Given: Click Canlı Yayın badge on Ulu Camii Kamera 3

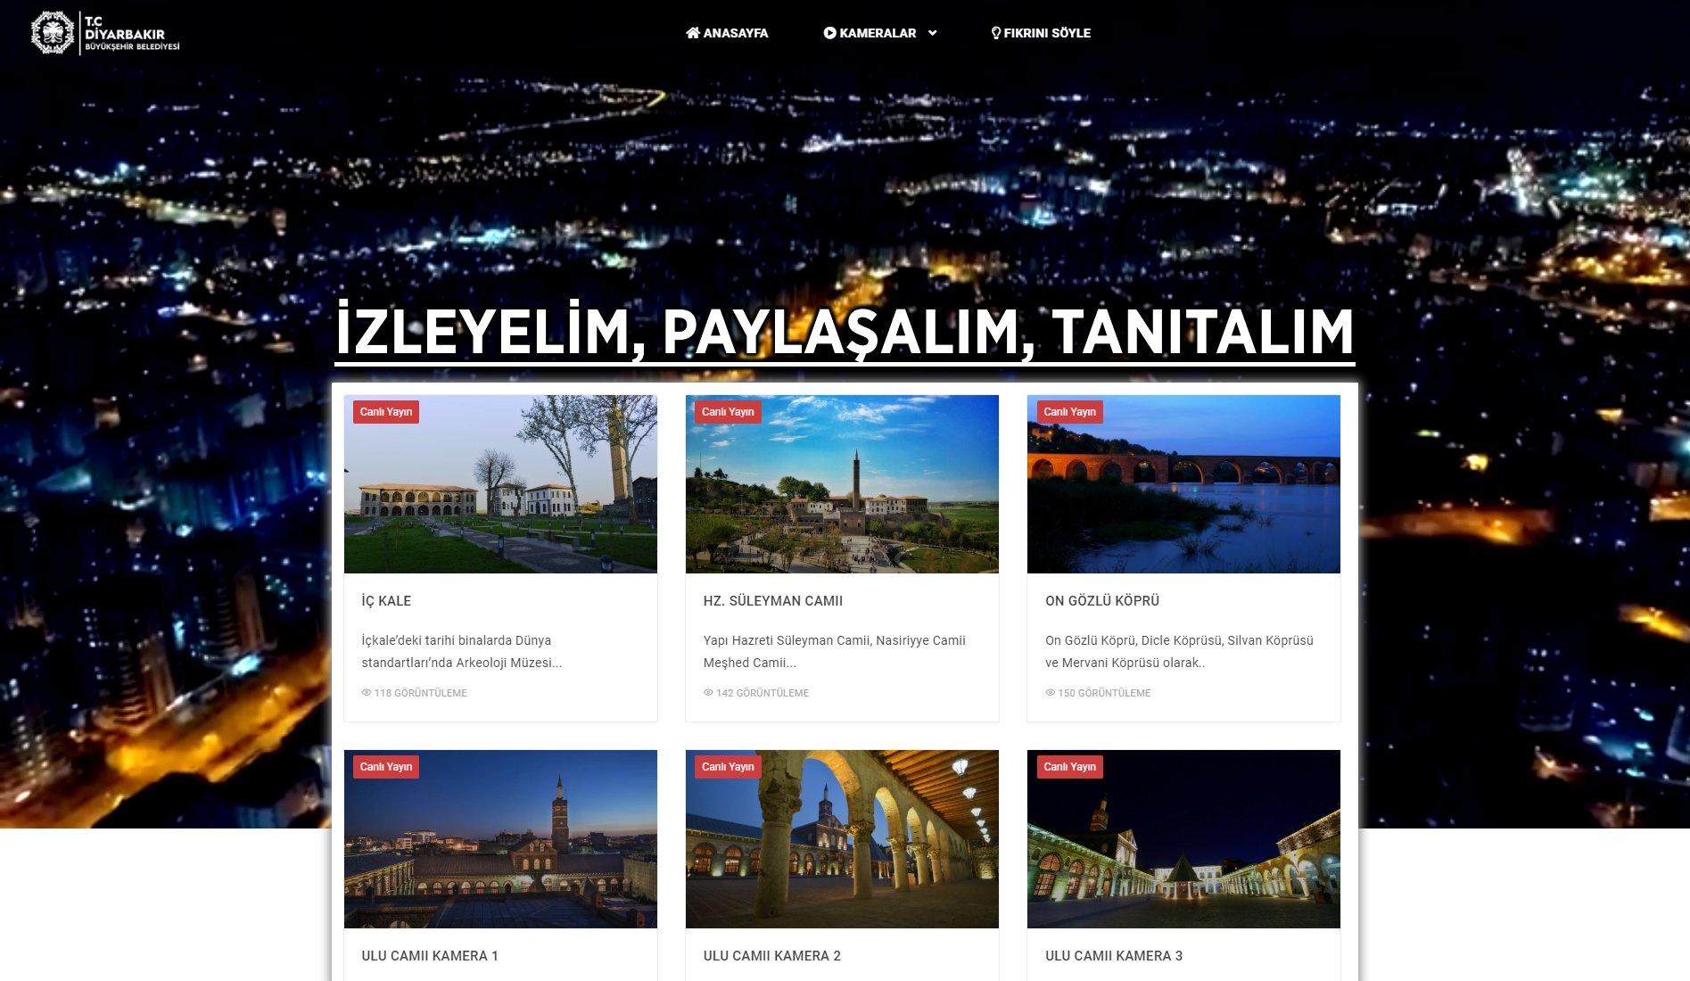Looking at the screenshot, I should tap(1070, 767).
